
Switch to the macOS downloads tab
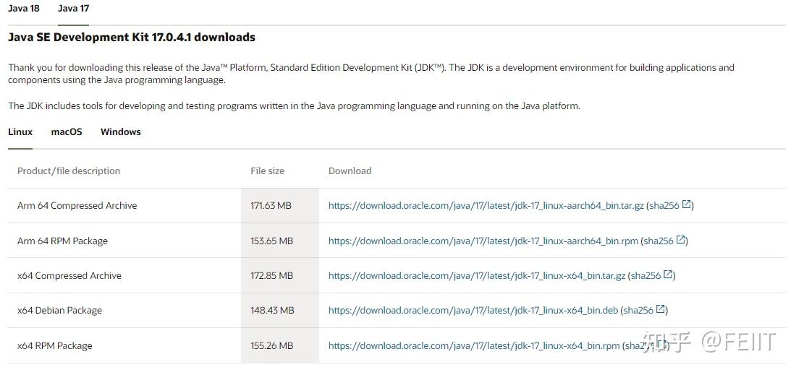pyautogui.click(x=67, y=132)
